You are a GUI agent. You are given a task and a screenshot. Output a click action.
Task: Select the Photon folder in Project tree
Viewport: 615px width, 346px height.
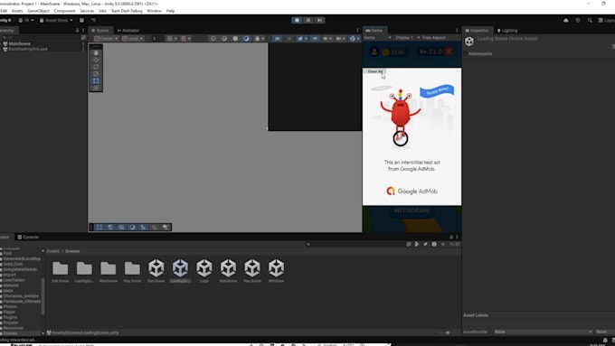tap(10, 306)
